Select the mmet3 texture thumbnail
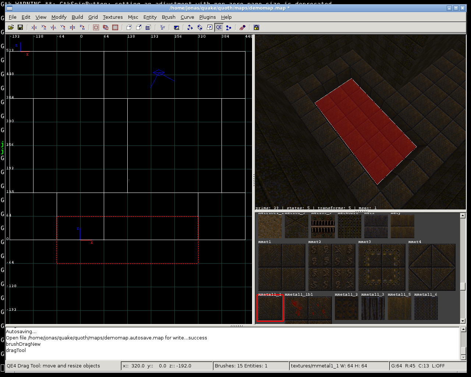This screenshot has width=471, height=377. tap(382, 267)
